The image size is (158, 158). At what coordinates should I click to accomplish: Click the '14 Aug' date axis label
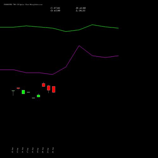tap(22, 150)
